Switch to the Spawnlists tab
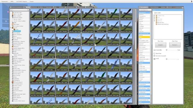 (x=17, y=7)
